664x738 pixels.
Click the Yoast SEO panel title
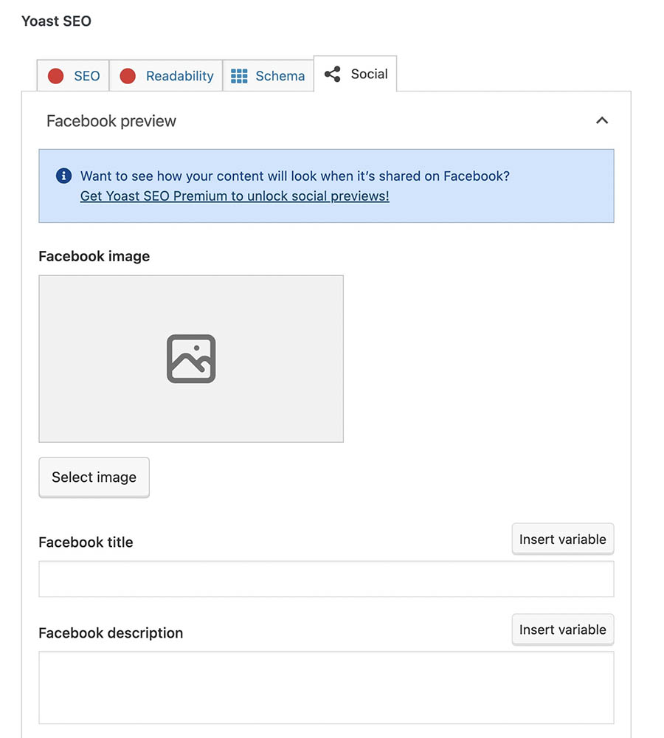pos(56,21)
